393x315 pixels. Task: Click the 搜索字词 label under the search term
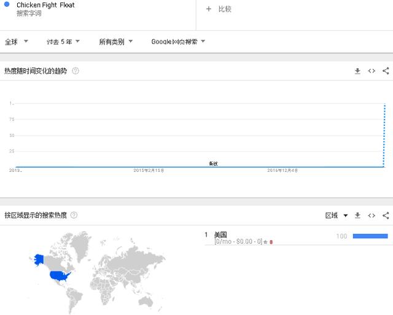(29, 14)
